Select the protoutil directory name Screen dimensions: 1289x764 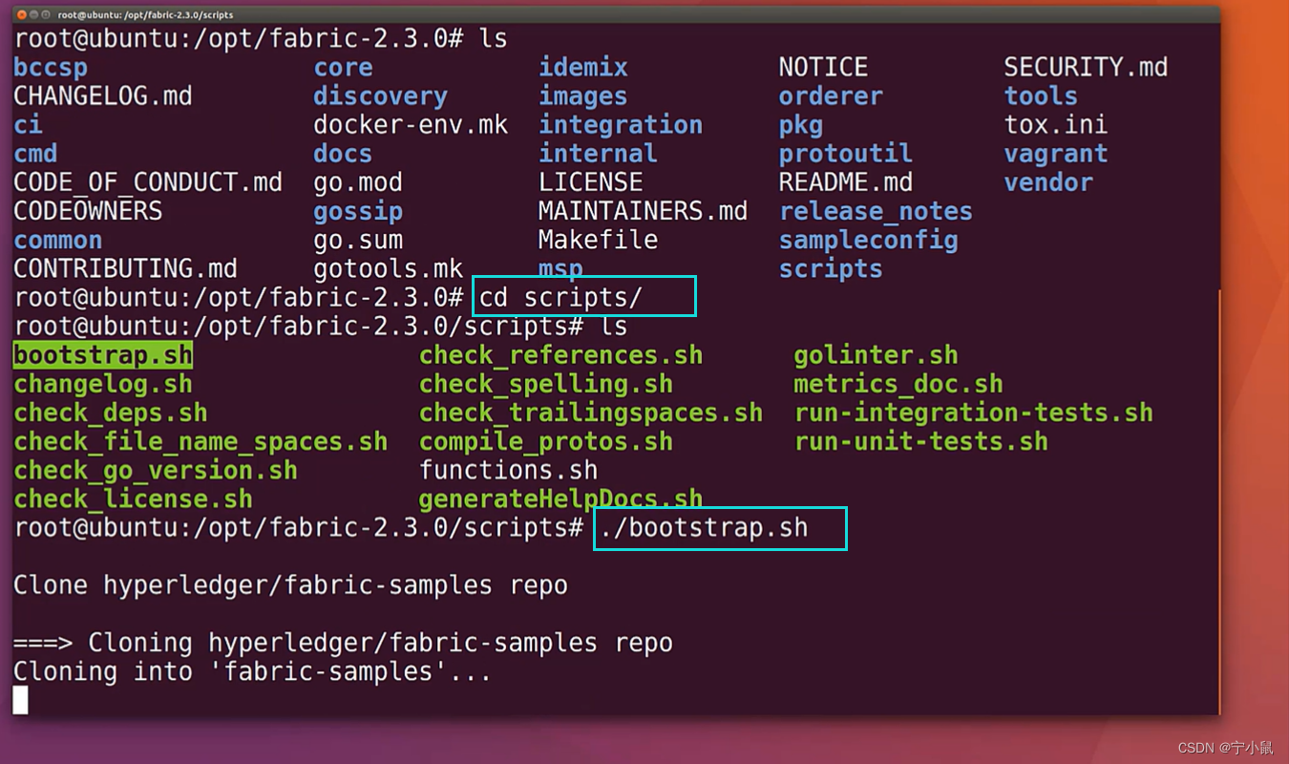(x=846, y=155)
